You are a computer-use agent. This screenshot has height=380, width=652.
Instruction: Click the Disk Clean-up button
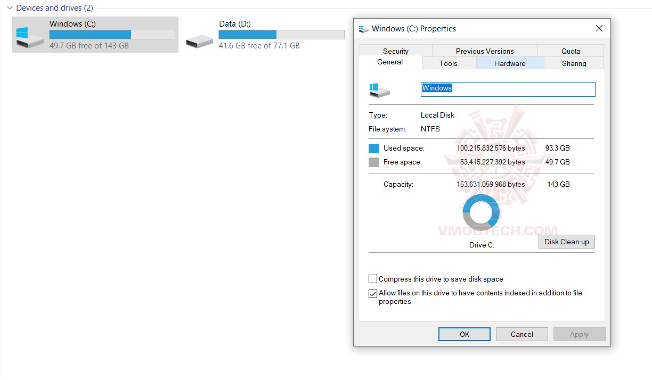coord(566,242)
